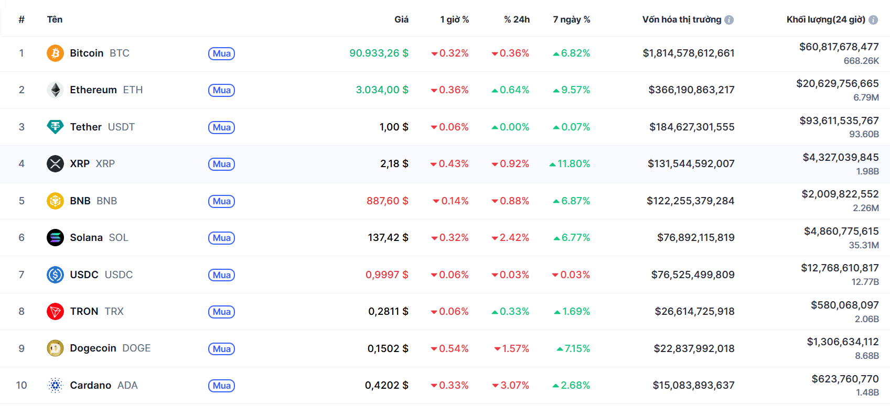Open the Tether USDT name link

[102, 127]
